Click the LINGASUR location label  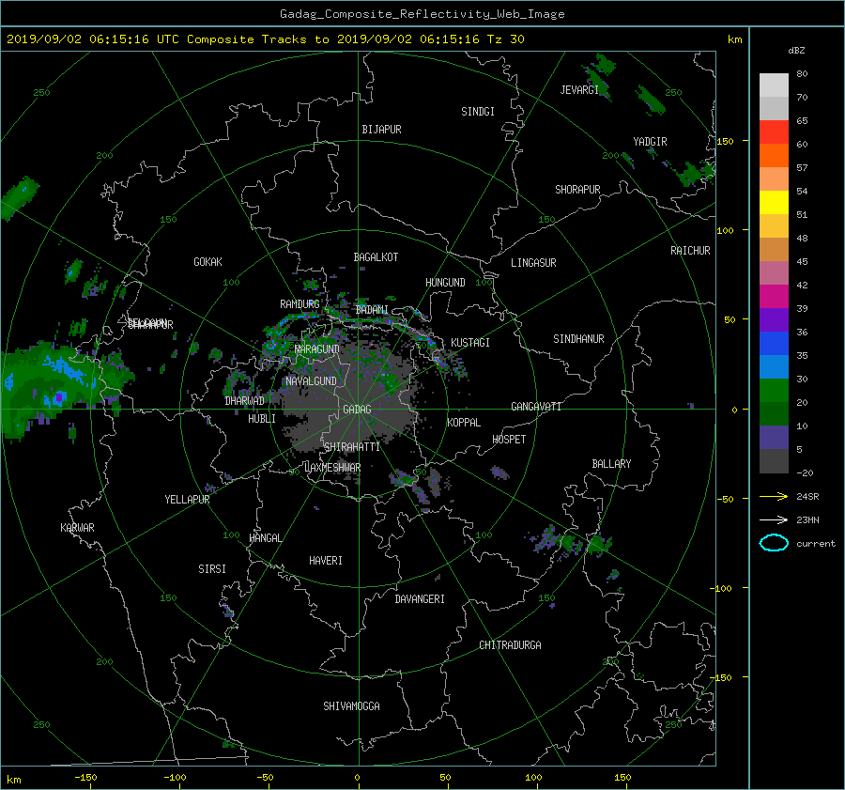(533, 263)
